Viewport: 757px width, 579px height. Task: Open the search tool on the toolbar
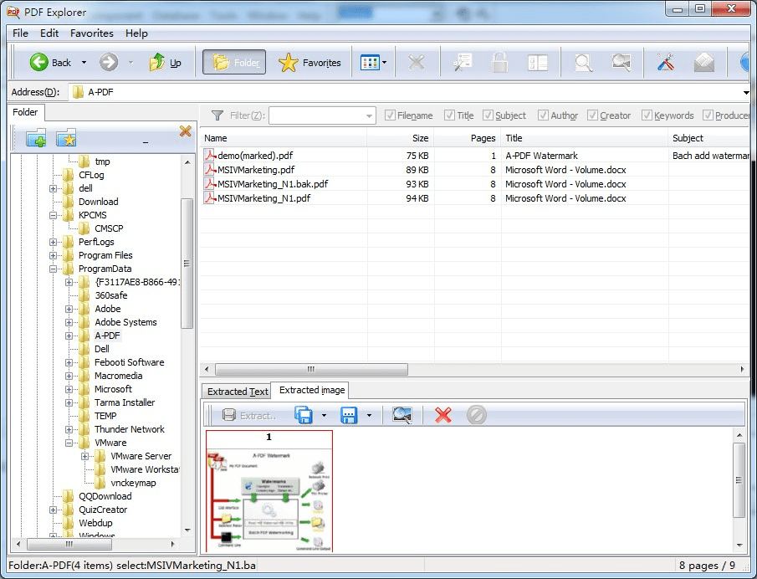point(583,63)
